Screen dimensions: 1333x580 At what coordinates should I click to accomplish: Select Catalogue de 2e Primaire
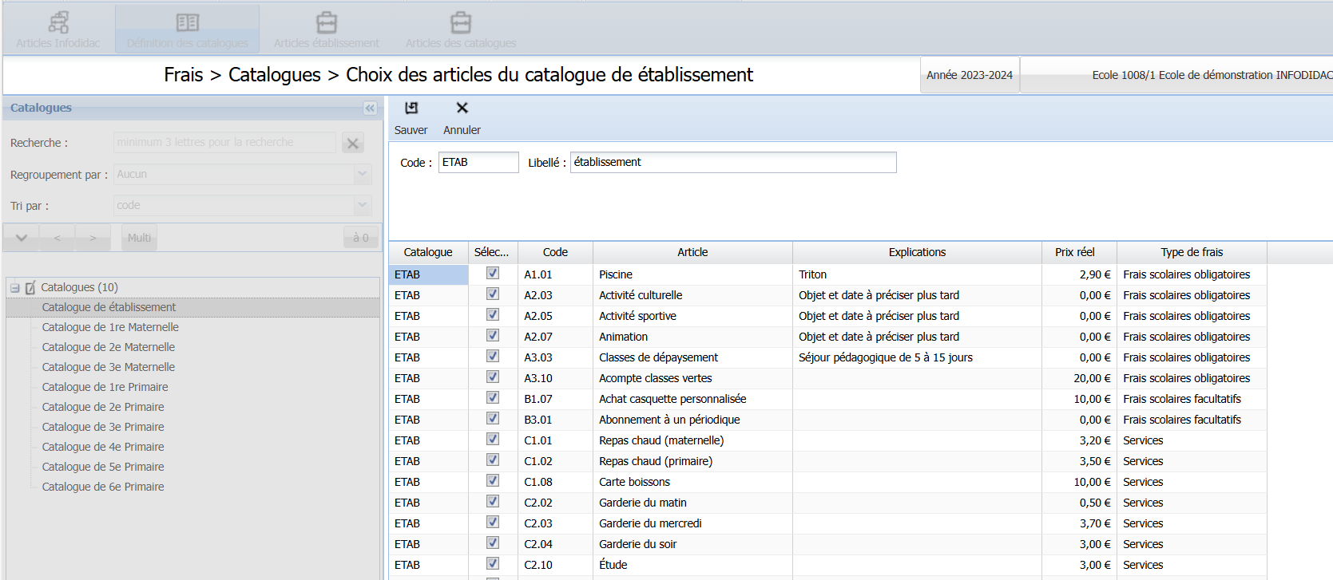(103, 407)
